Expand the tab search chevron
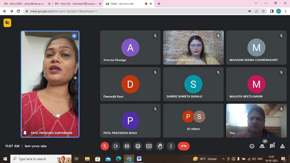 pos(256,3)
